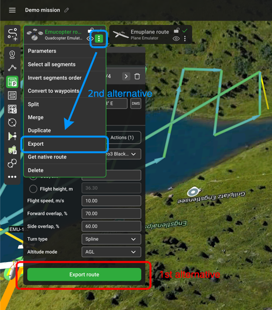
Task: Open the Turn type Spline dropdown
Action: click(x=111, y=239)
